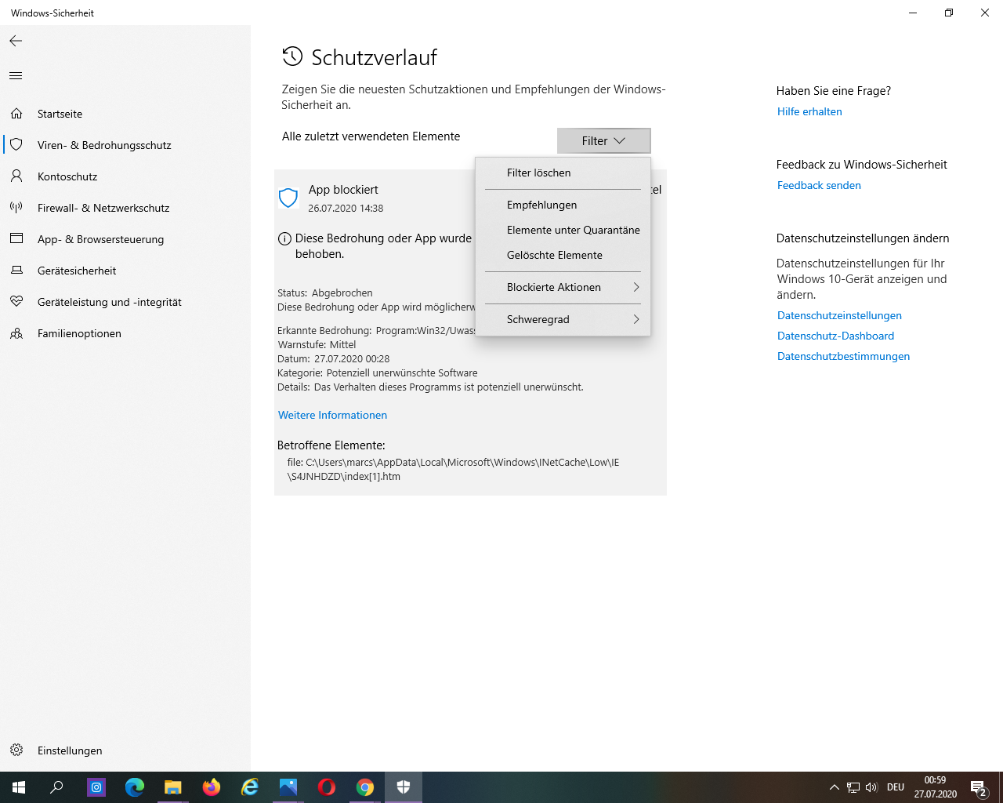Select the Blockierte Aktionen menu entry
1003x803 pixels.
point(563,287)
